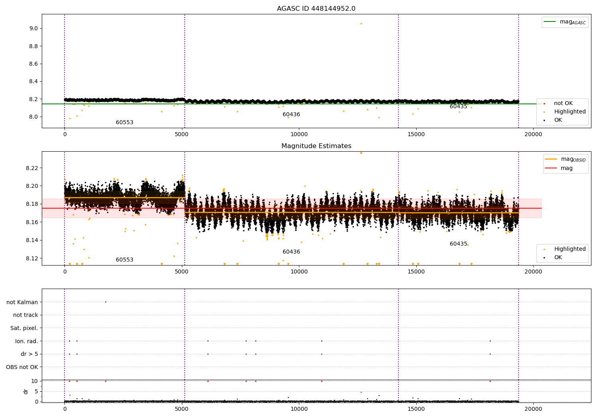This screenshot has width=597, height=418.
Task: Click the 8.12 tick label on magnitude plot
Action: (32, 258)
